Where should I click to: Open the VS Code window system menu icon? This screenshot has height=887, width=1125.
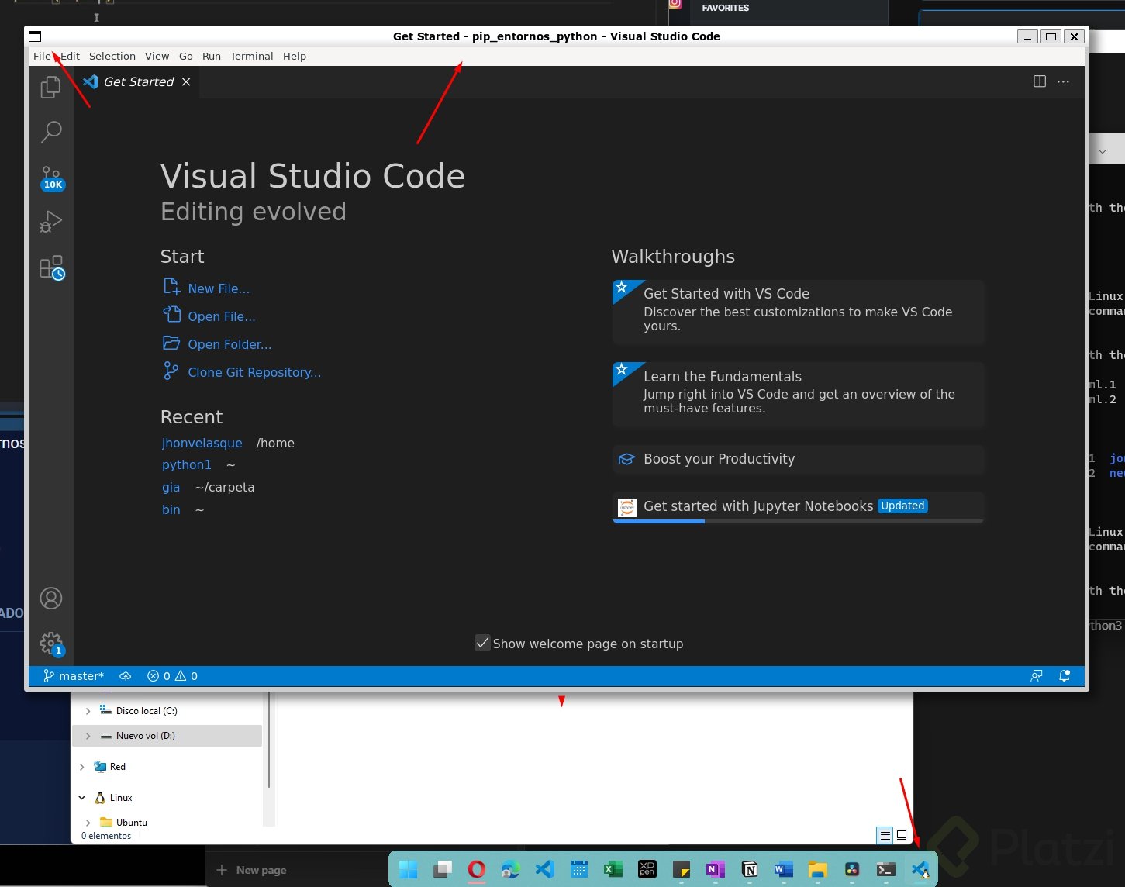point(35,36)
